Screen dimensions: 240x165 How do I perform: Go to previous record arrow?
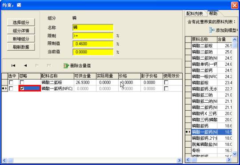pos(25,65)
